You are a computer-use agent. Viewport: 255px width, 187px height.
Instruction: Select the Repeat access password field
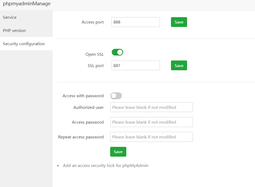(x=151, y=137)
